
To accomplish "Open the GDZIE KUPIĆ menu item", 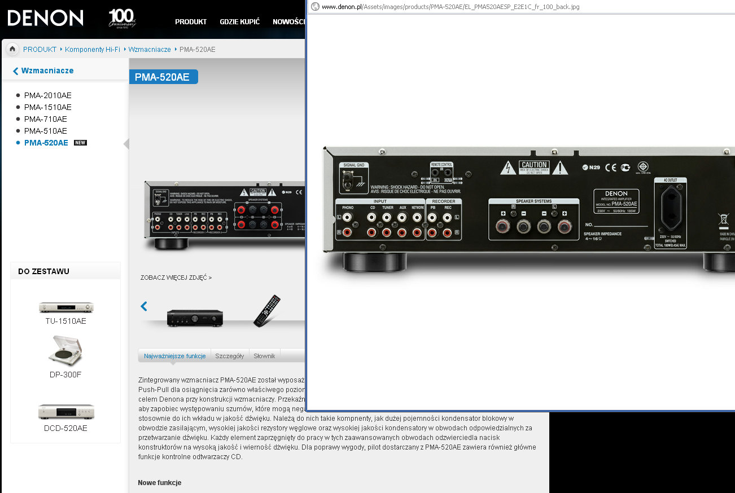I will (239, 22).
